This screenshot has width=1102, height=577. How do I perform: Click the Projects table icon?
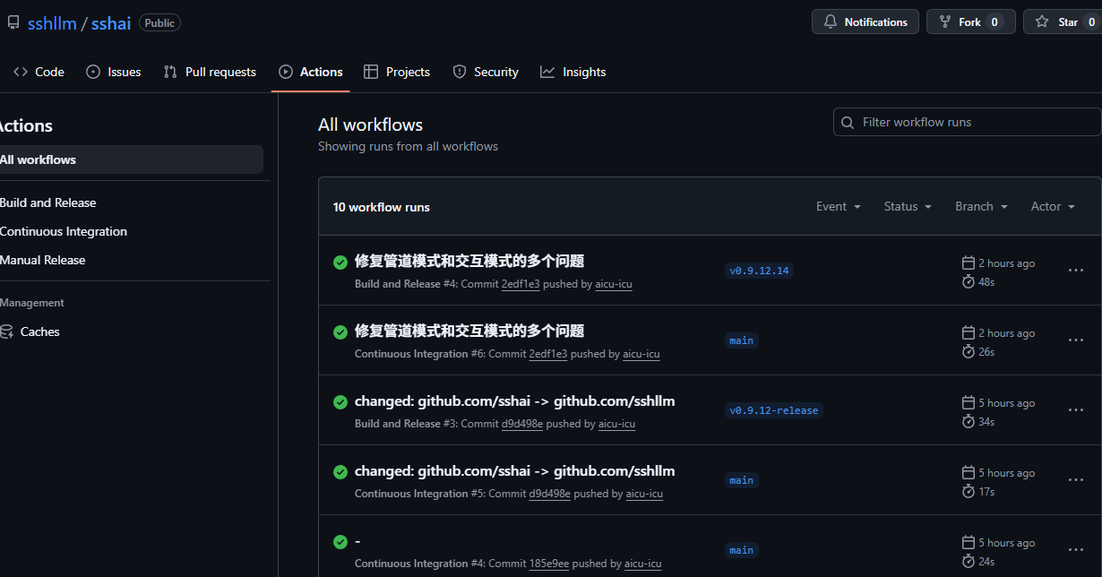pos(371,72)
